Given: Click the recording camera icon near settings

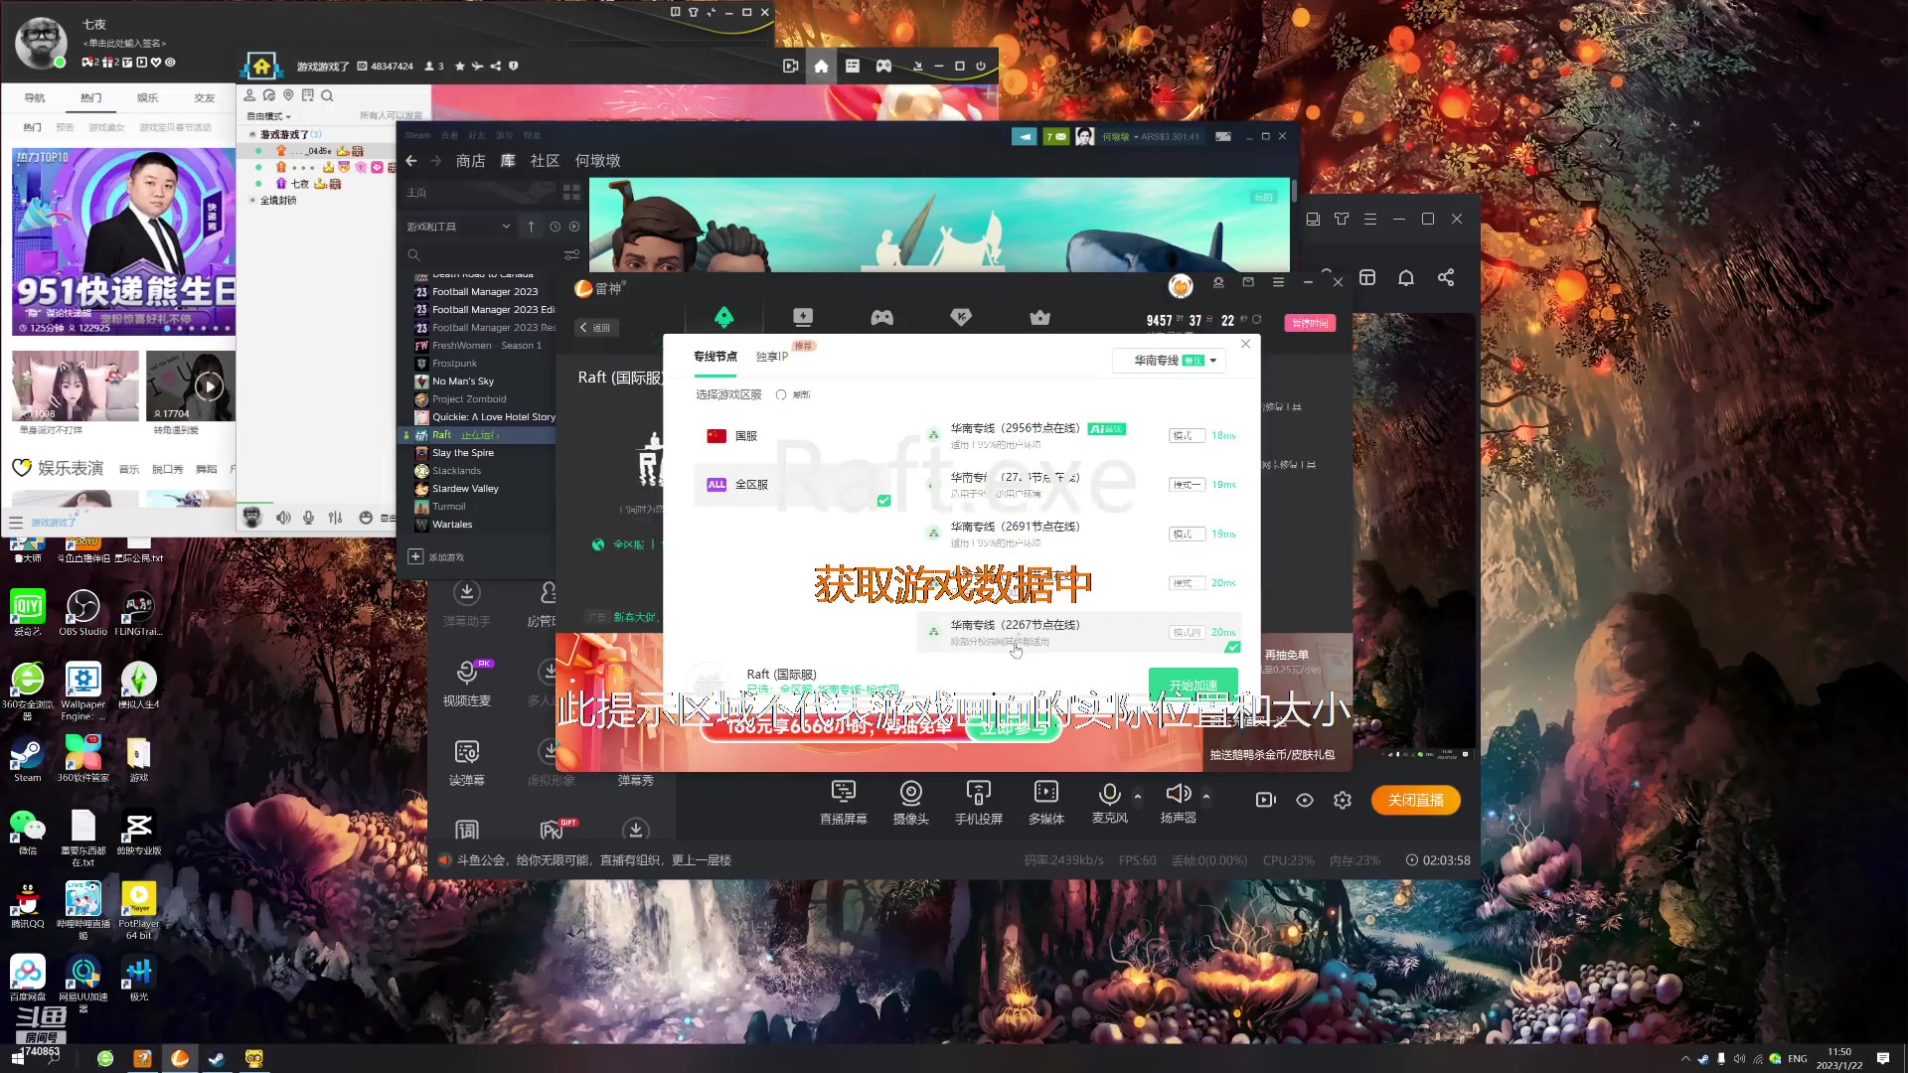Looking at the screenshot, I should (x=1265, y=800).
